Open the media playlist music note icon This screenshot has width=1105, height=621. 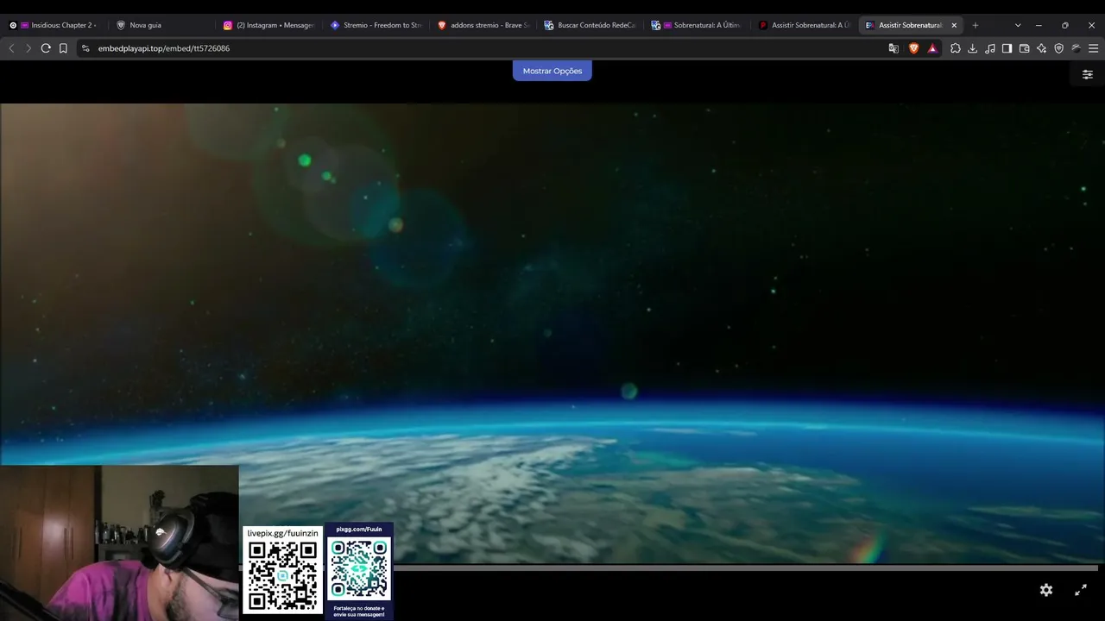pyautogui.click(x=990, y=48)
